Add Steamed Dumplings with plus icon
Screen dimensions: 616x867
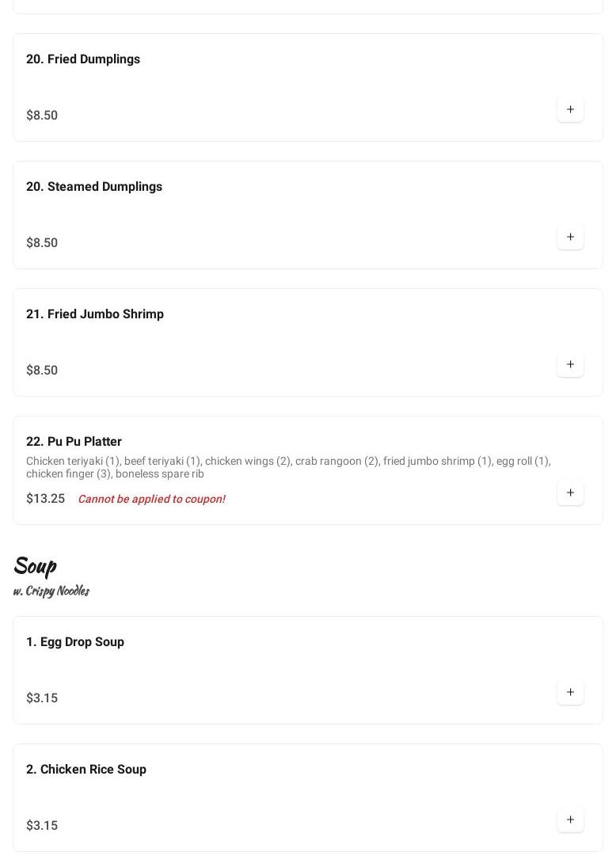coord(570,237)
